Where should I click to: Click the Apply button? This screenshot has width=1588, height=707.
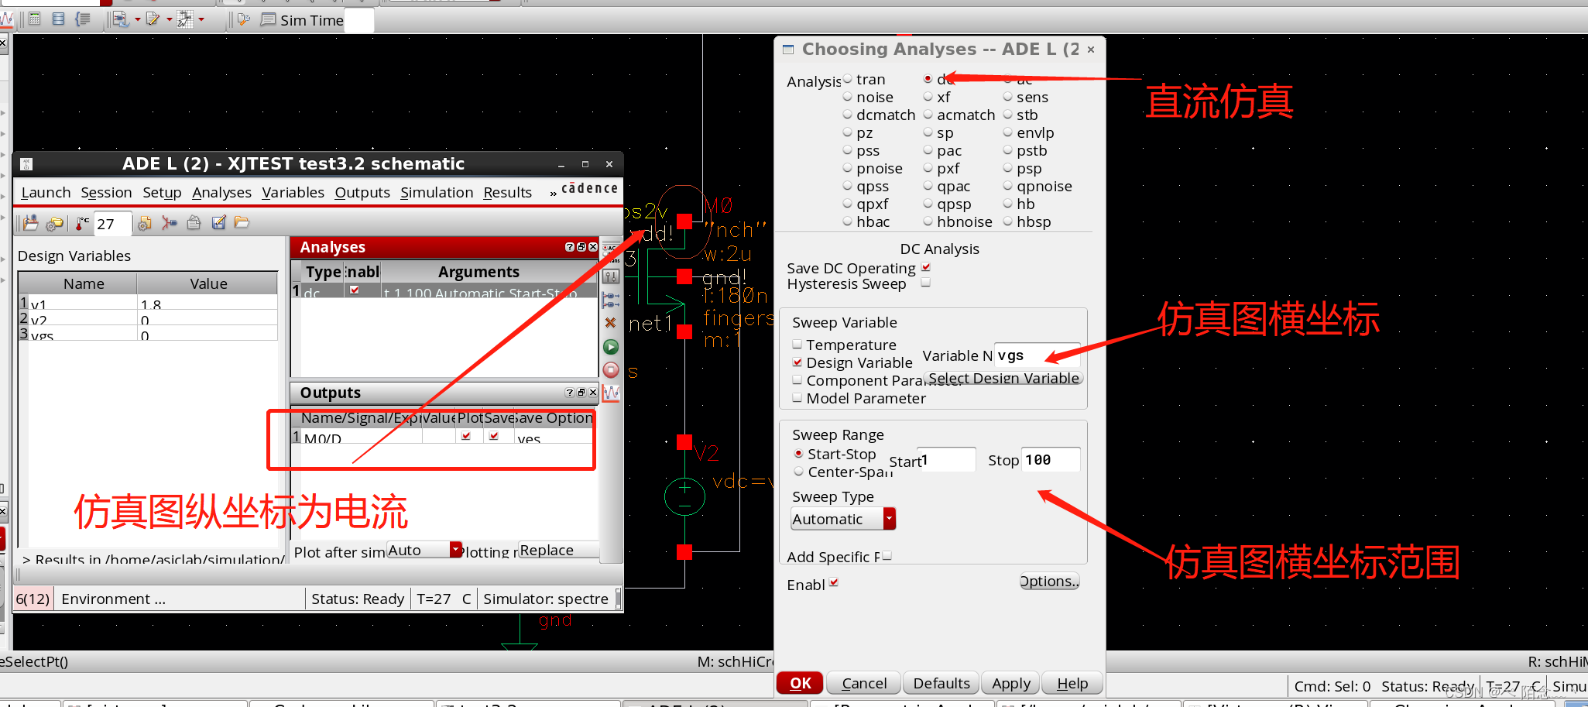[1011, 683]
